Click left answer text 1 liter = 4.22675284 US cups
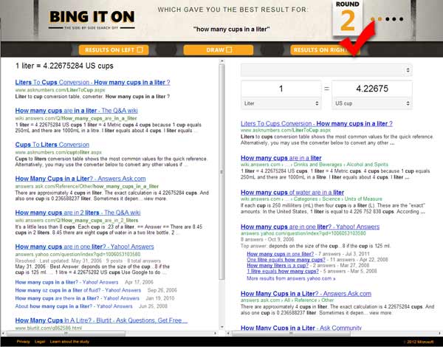The width and height of the screenshot is (443, 347). pos(64,66)
